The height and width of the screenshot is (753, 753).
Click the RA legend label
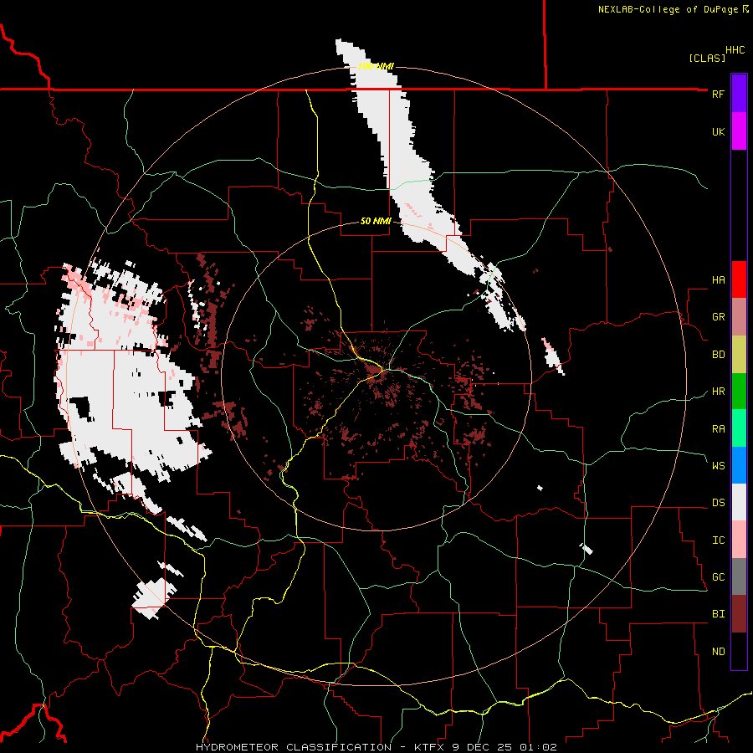(718, 428)
